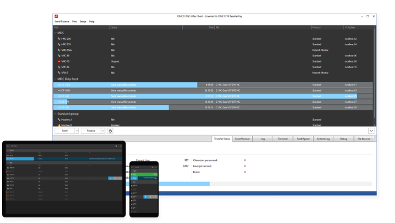Expand the panel chevron at far right

coord(371,131)
